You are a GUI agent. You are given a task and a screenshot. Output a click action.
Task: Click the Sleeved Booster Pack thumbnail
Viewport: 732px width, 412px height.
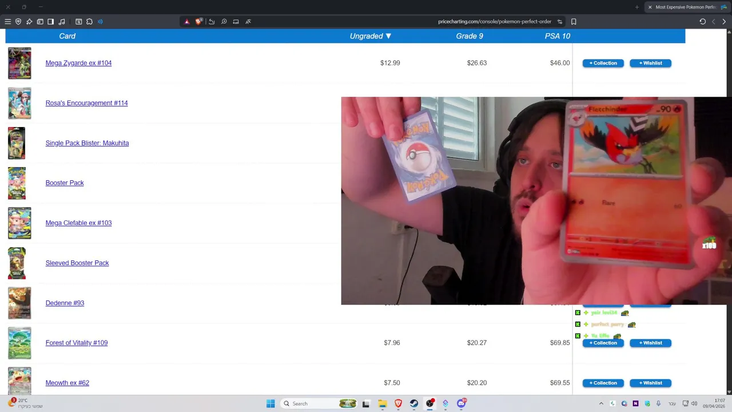[17, 263]
